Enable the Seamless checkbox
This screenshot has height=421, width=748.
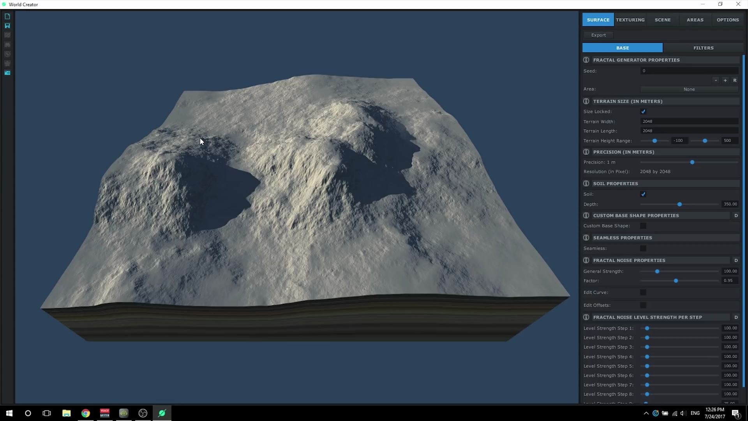point(643,248)
